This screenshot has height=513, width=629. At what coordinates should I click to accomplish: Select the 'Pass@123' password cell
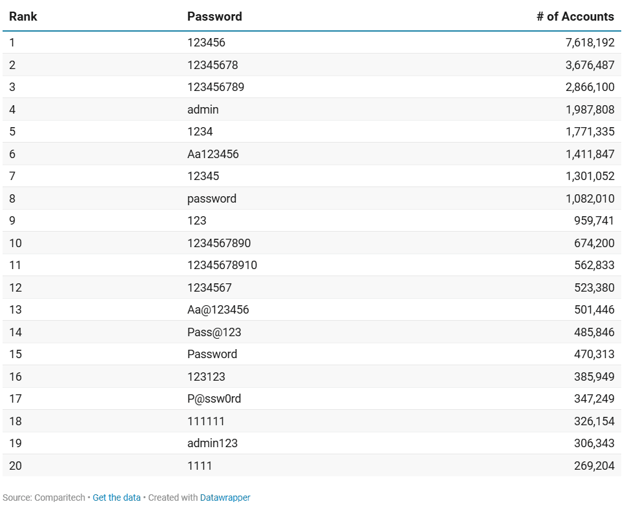214,332
